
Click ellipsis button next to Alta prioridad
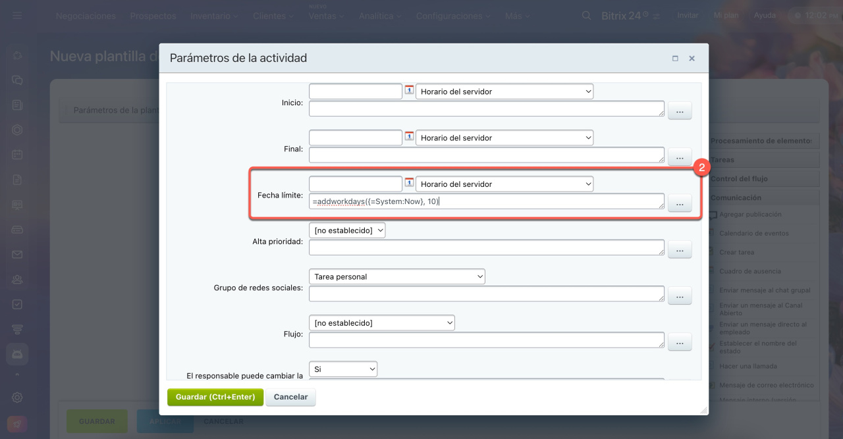[x=680, y=250]
